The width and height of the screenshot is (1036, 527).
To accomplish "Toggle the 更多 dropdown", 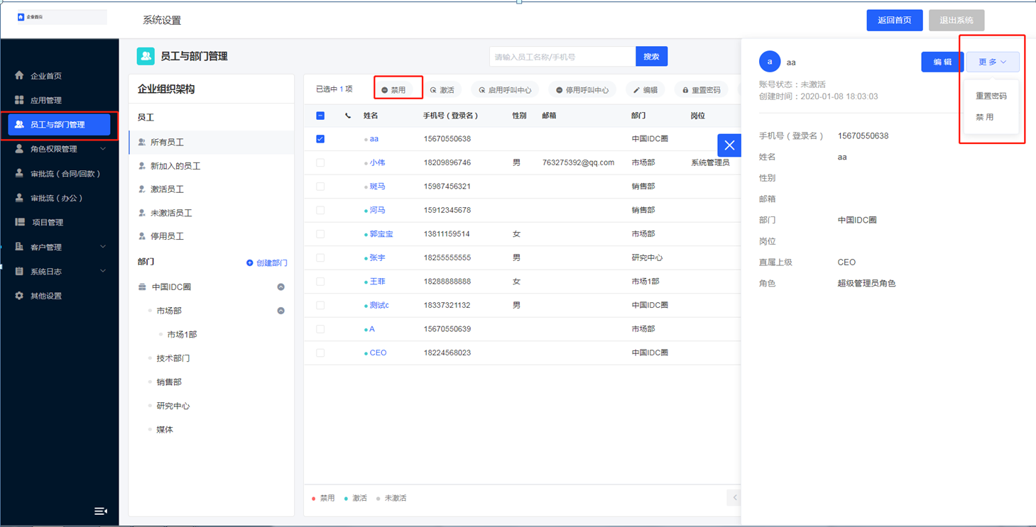I will click(993, 62).
